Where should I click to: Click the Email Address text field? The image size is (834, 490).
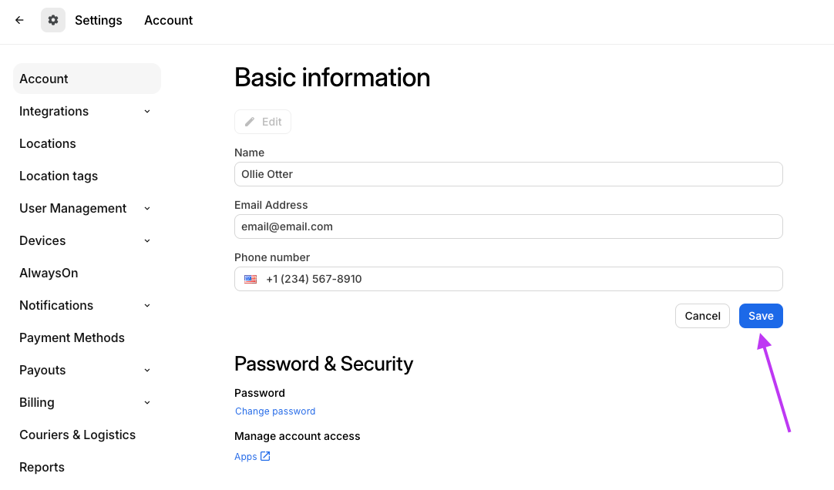tap(508, 227)
